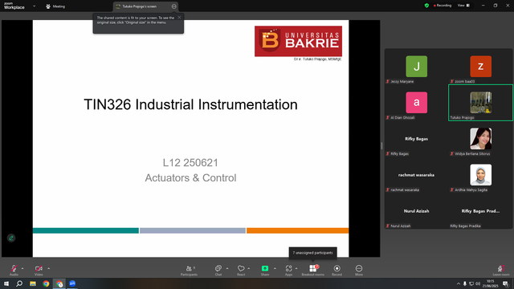
Task: Expand the Apps options arrow
Action: (296, 268)
